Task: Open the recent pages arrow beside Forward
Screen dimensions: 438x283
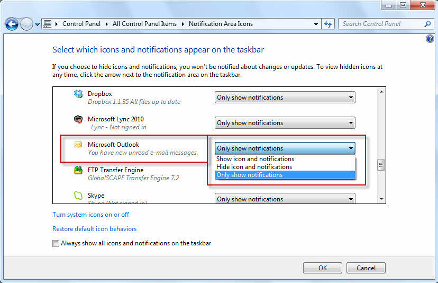Action: (x=37, y=24)
